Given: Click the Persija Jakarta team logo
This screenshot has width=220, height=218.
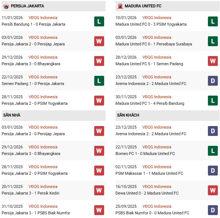Looking at the screenshot, I should point(6,6).
